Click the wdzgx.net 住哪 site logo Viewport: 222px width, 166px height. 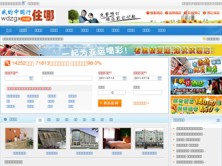tap(28, 16)
